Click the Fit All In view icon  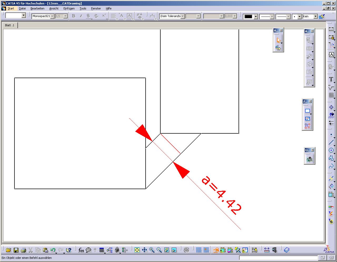pos(137,250)
